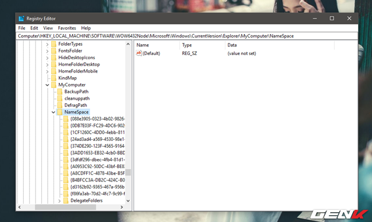Click tree horizontal scroll left arrow
Screen dimensions: 372x222
click(x=19, y=207)
